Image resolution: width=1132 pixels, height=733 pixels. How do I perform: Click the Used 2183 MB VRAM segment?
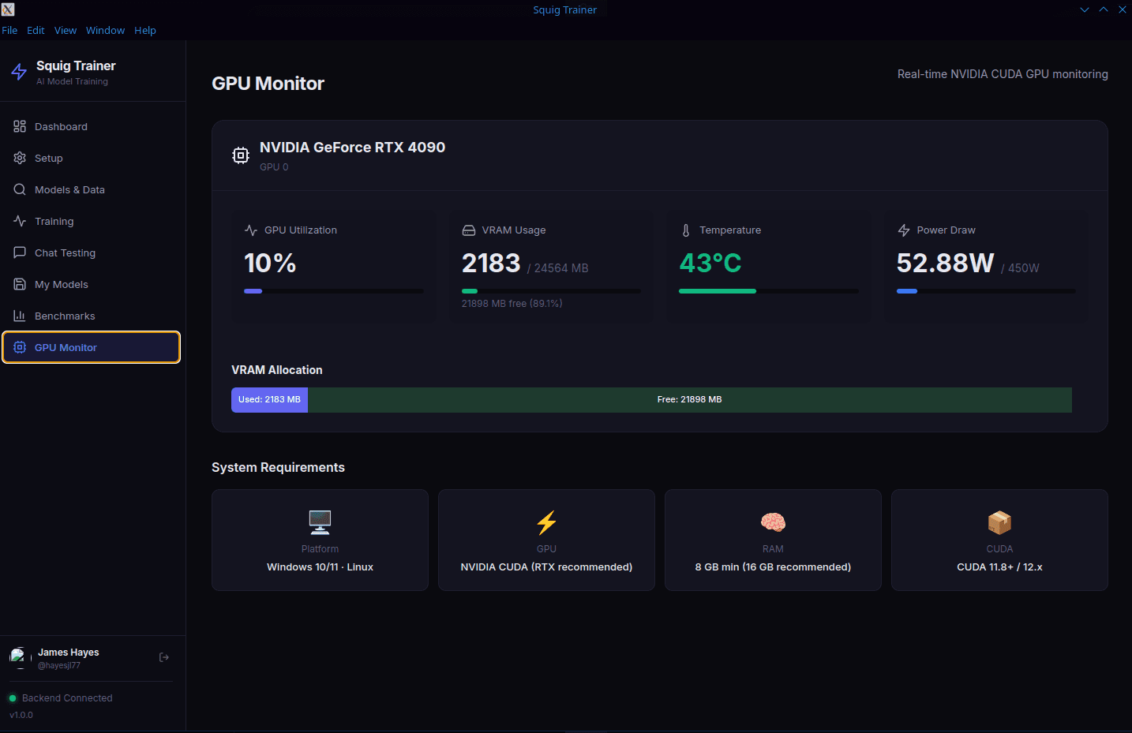[269, 400]
